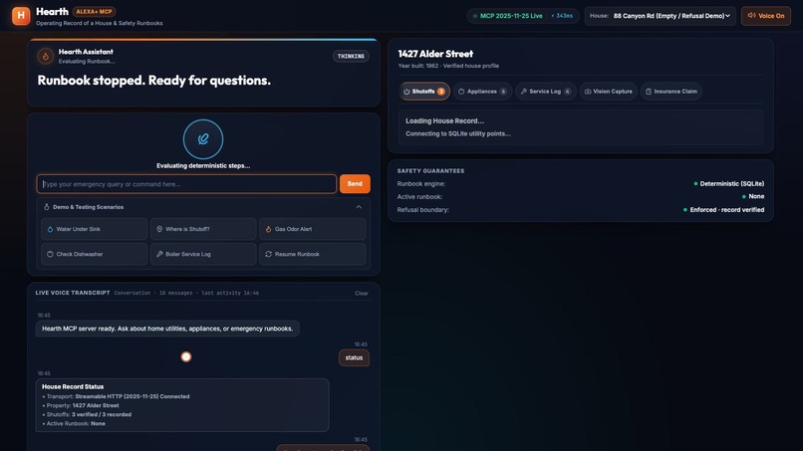
Task: Click the flame avatar of Hearth Assistant
Action: pyautogui.click(x=46, y=57)
